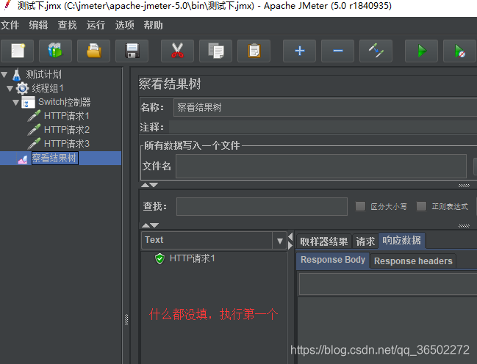This screenshot has width=477, height=364.
Task: Open the 运行 menu
Action: [96, 25]
